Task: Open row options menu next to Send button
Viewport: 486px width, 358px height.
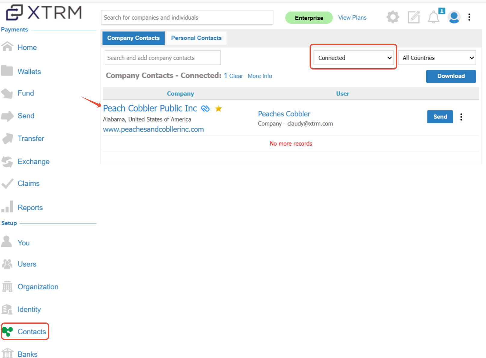Action: [461, 117]
